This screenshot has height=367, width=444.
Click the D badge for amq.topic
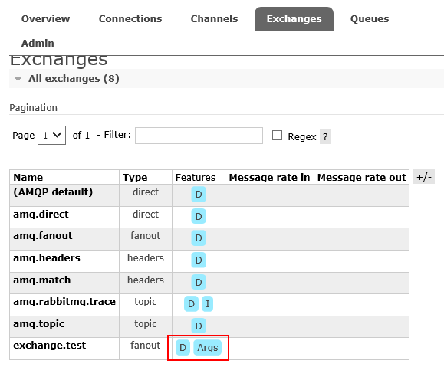point(199,326)
